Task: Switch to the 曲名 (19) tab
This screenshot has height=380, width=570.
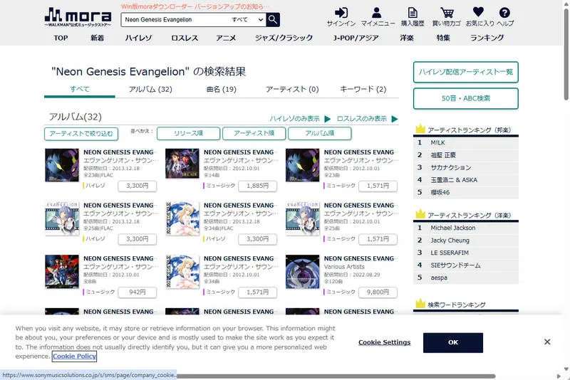Action: click(x=222, y=89)
